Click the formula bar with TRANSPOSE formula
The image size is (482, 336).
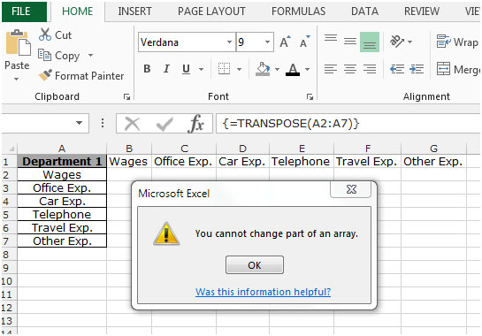coord(348,124)
